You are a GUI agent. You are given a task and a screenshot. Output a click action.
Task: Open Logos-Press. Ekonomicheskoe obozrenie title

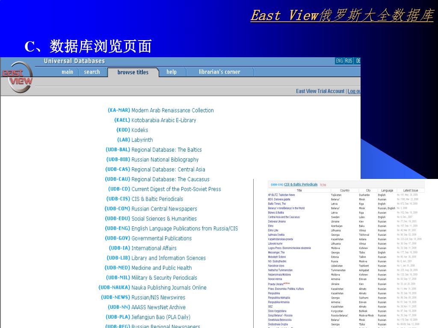[x=290, y=248]
